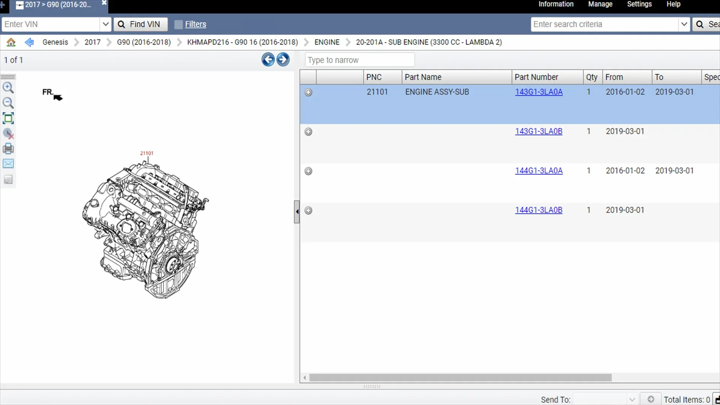Click the KHMAPD216 - G90 16 breadcrumb
The image size is (720, 405).
242,42
